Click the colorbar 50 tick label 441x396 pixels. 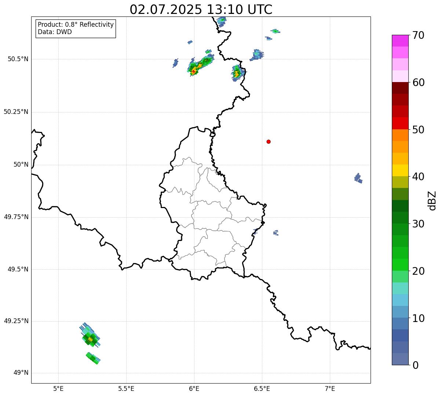click(x=418, y=130)
